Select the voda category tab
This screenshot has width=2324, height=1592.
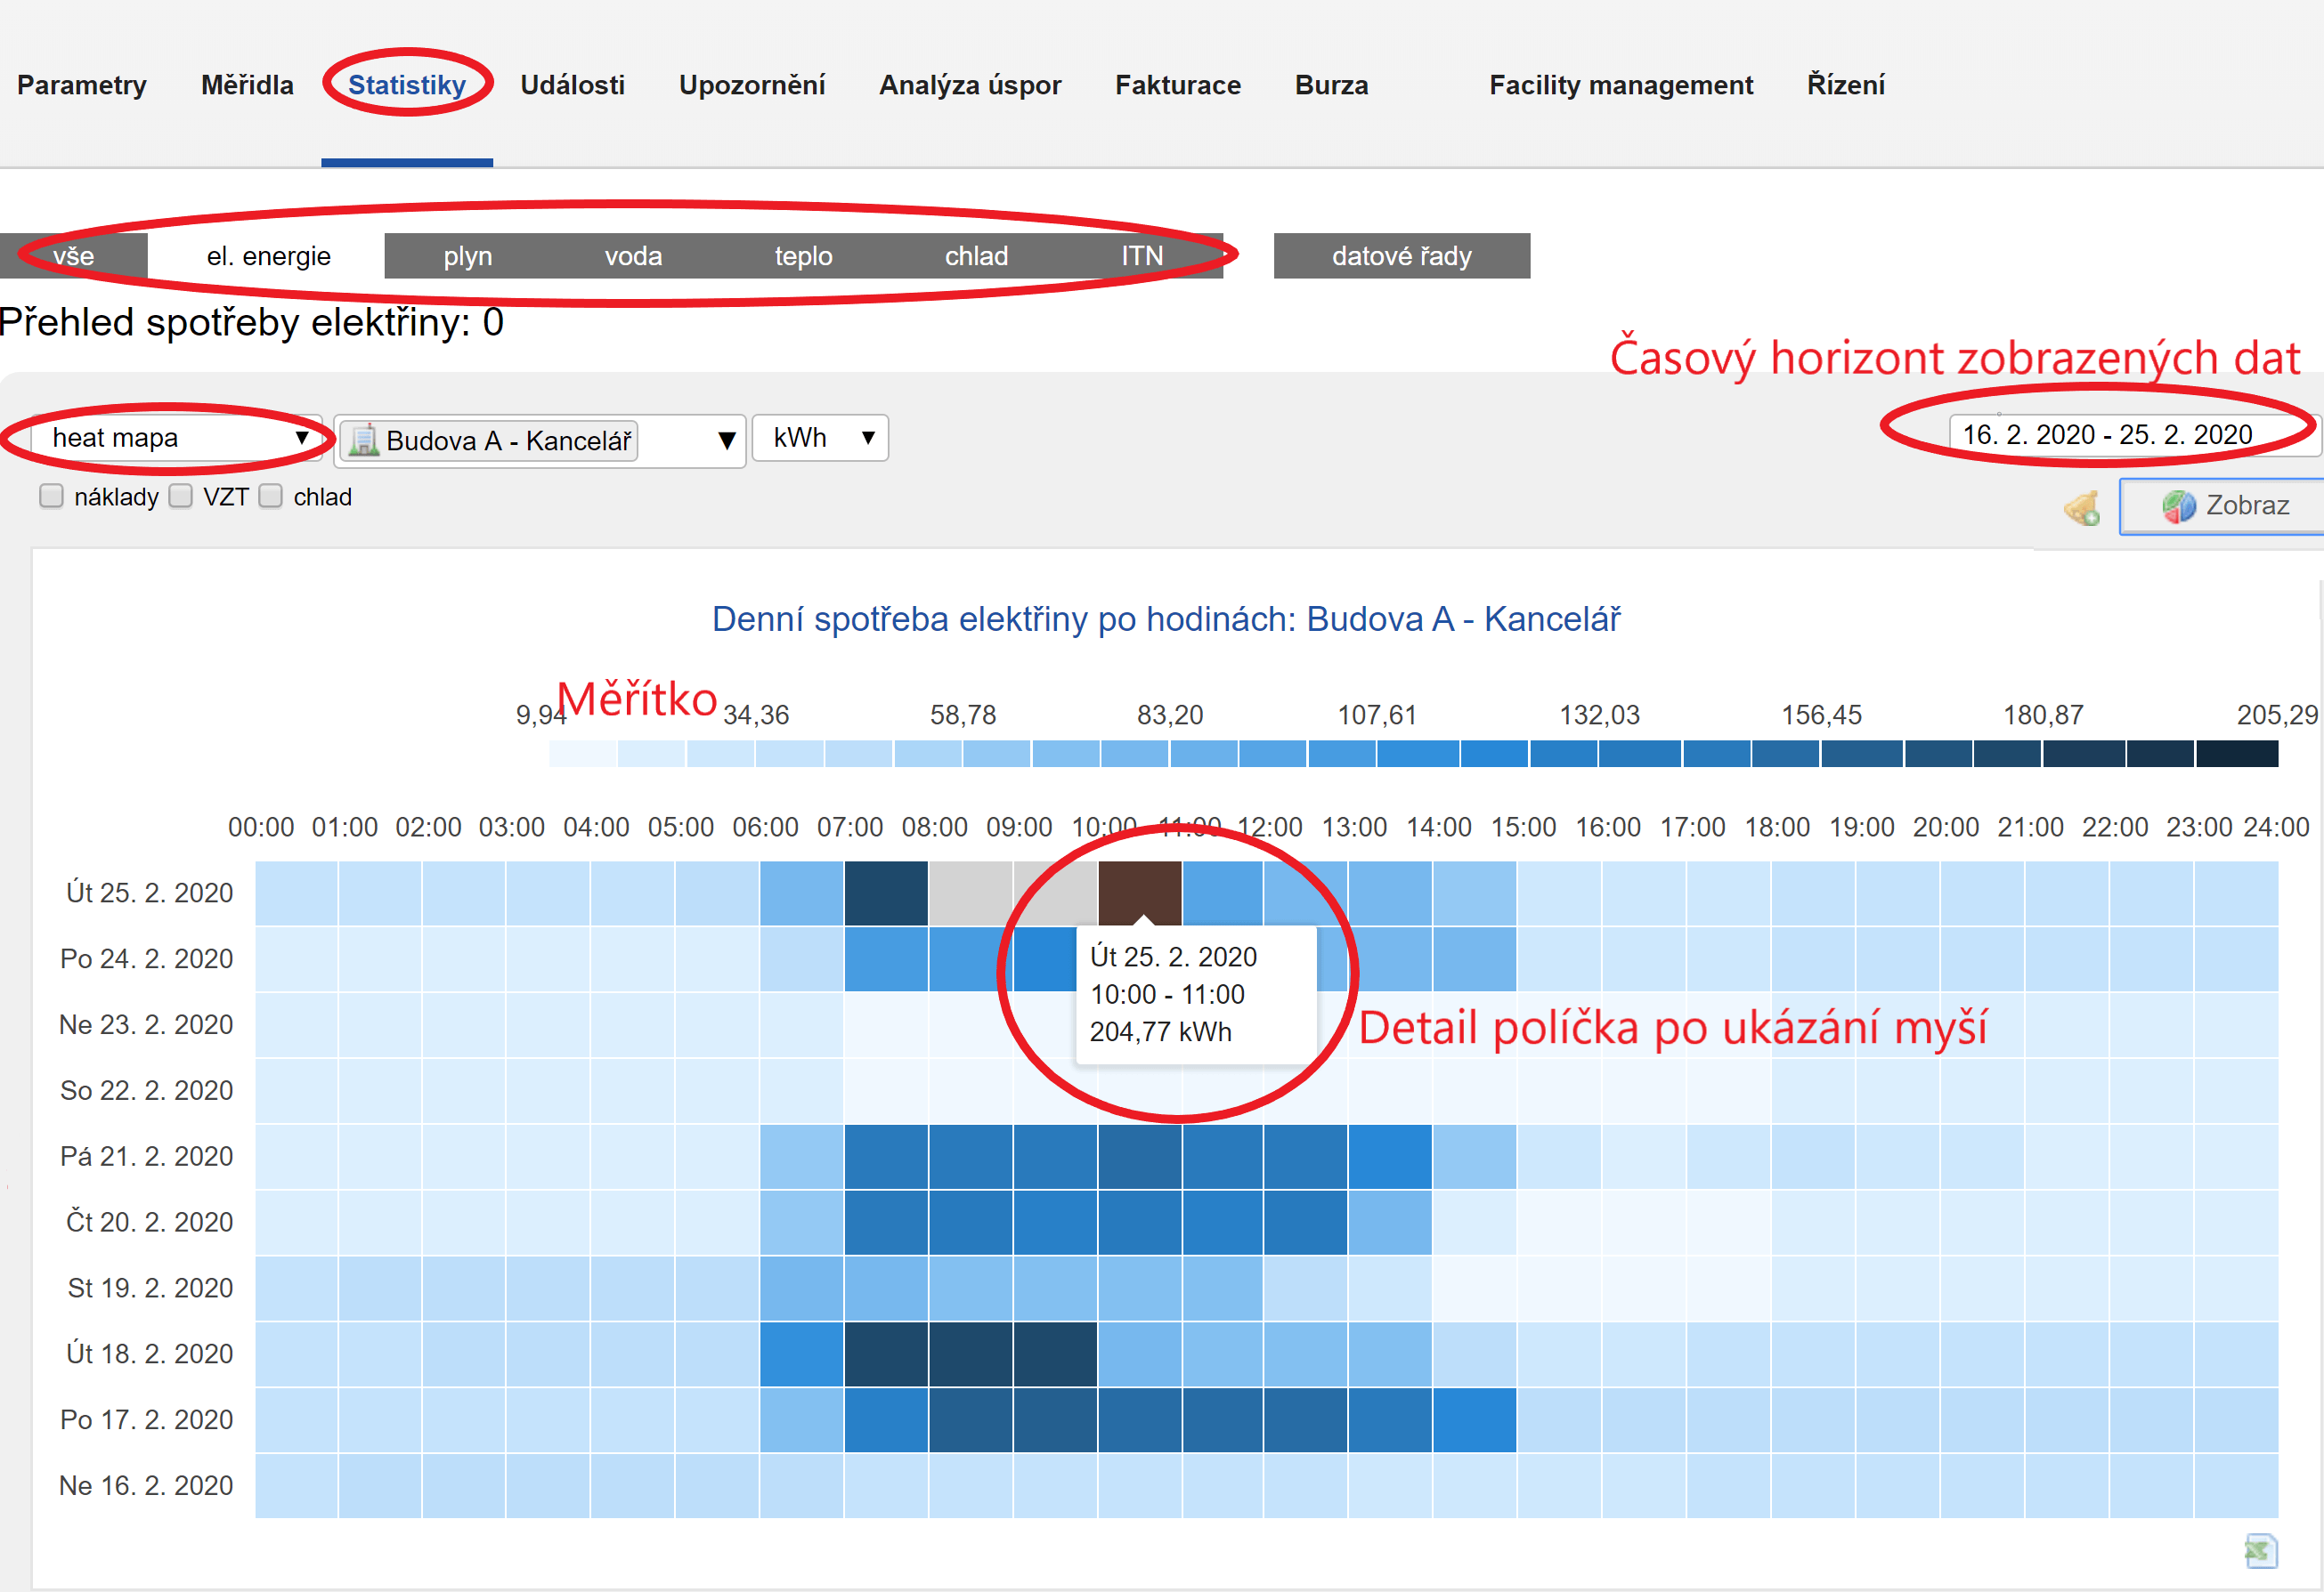click(x=633, y=255)
